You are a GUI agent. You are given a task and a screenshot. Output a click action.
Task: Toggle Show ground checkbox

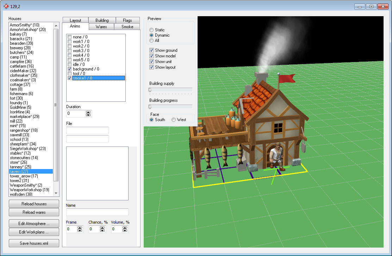(x=151, y=50)
